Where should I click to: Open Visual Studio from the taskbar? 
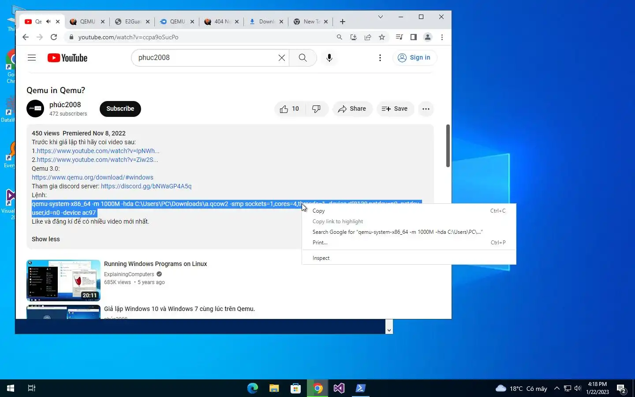(x=339, y=388)
